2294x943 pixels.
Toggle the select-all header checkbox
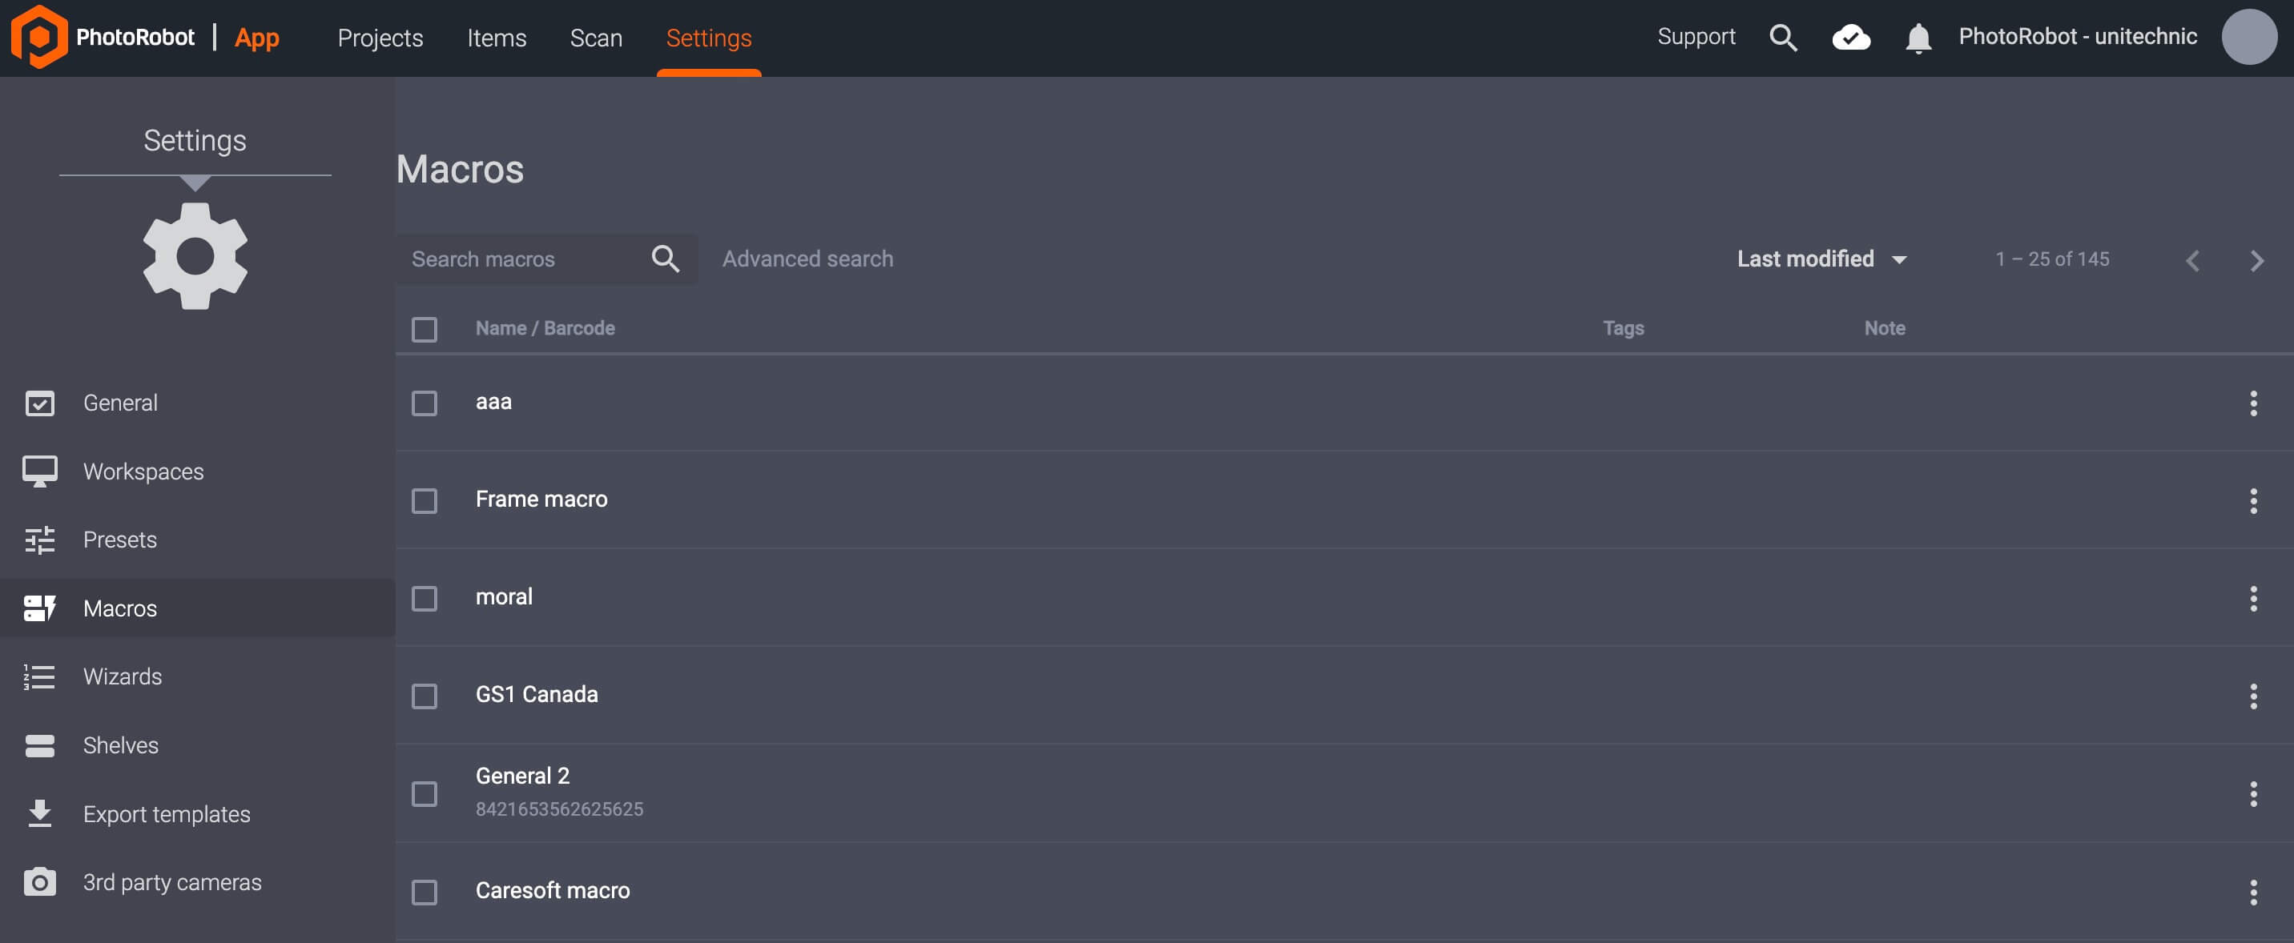click(424, 329)
